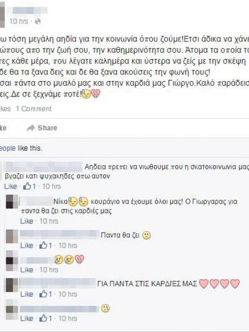
Task: Open the blurred author name on Παντα θα ζει comment
Action: pyautogui.click(x=59, y=235)
